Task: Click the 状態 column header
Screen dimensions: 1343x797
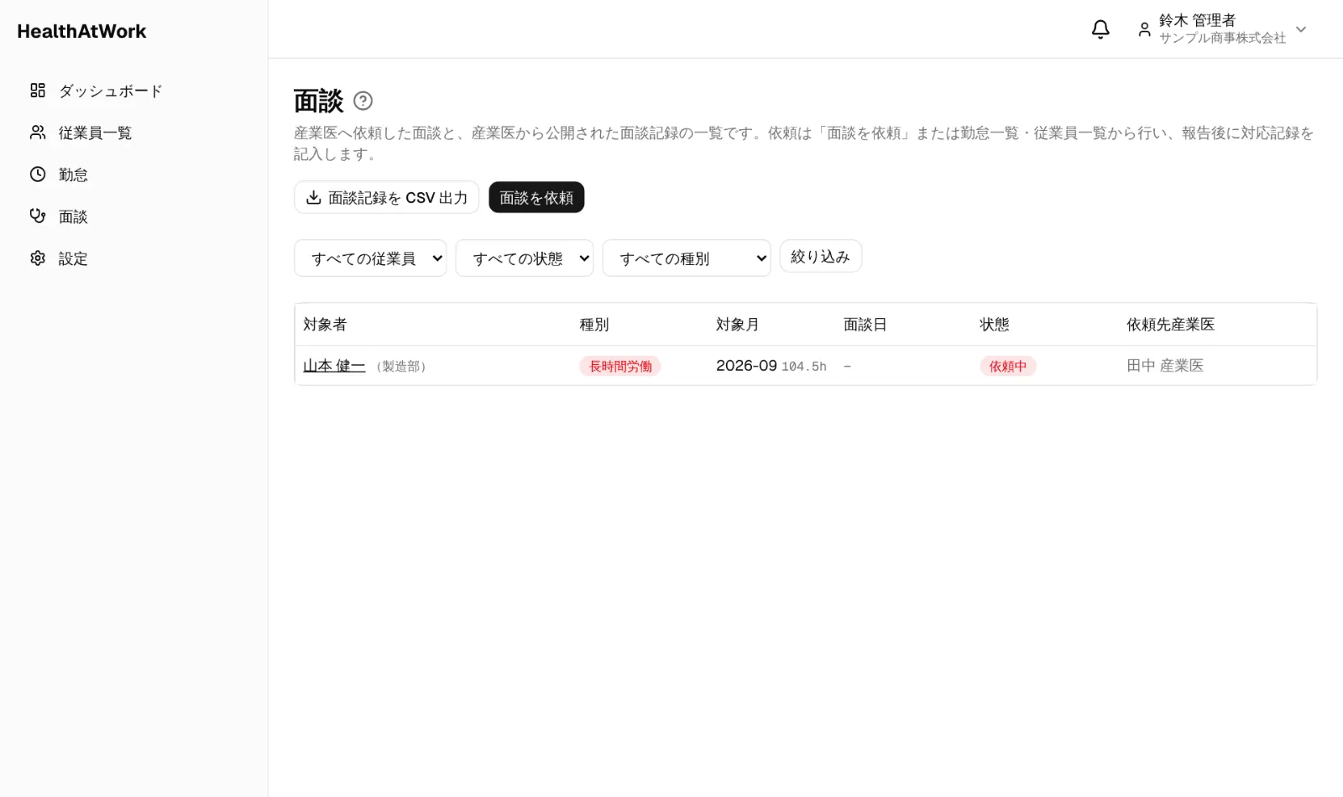Action: pyautogui.click(x=995, y=325)
